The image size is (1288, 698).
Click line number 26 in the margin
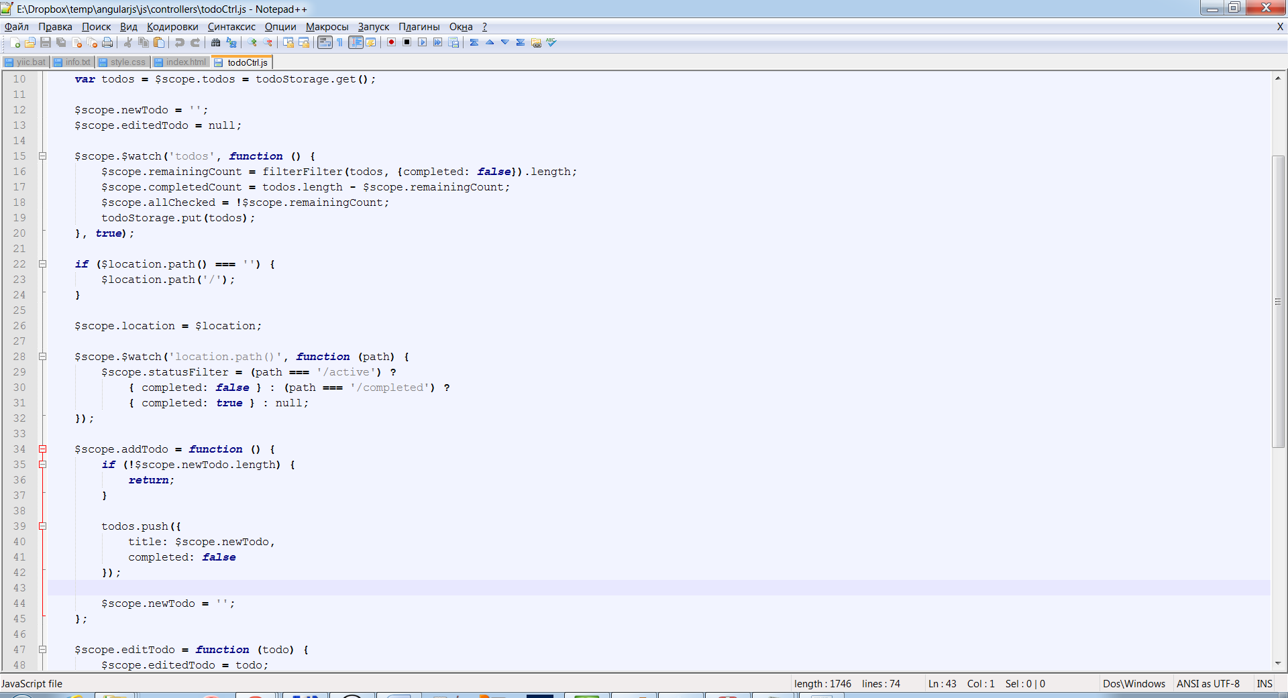[x=19, y=326]
